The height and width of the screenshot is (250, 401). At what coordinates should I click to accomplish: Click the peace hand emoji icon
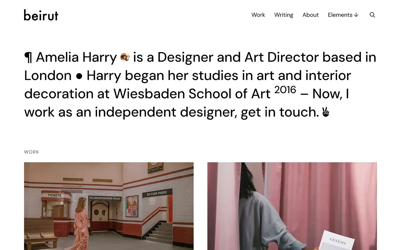coord(326,112)
